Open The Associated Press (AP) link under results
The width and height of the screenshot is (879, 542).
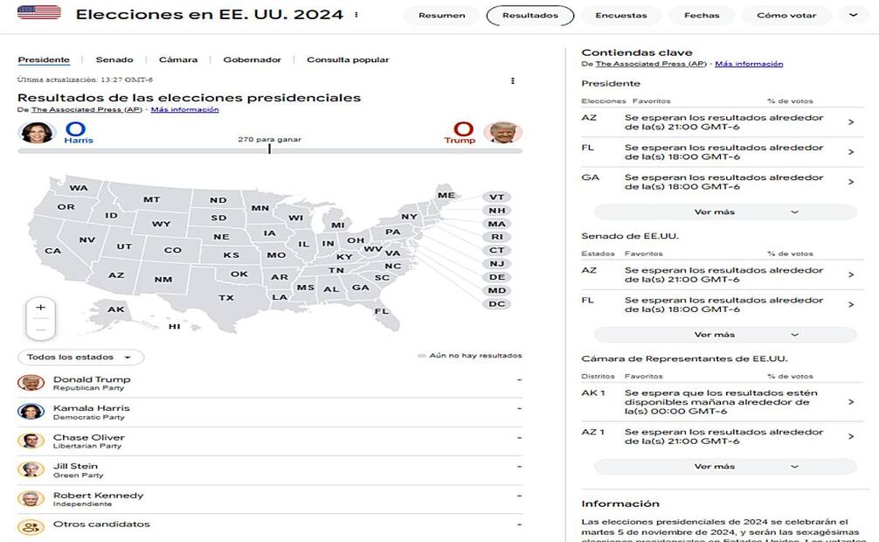coord(87,110)
